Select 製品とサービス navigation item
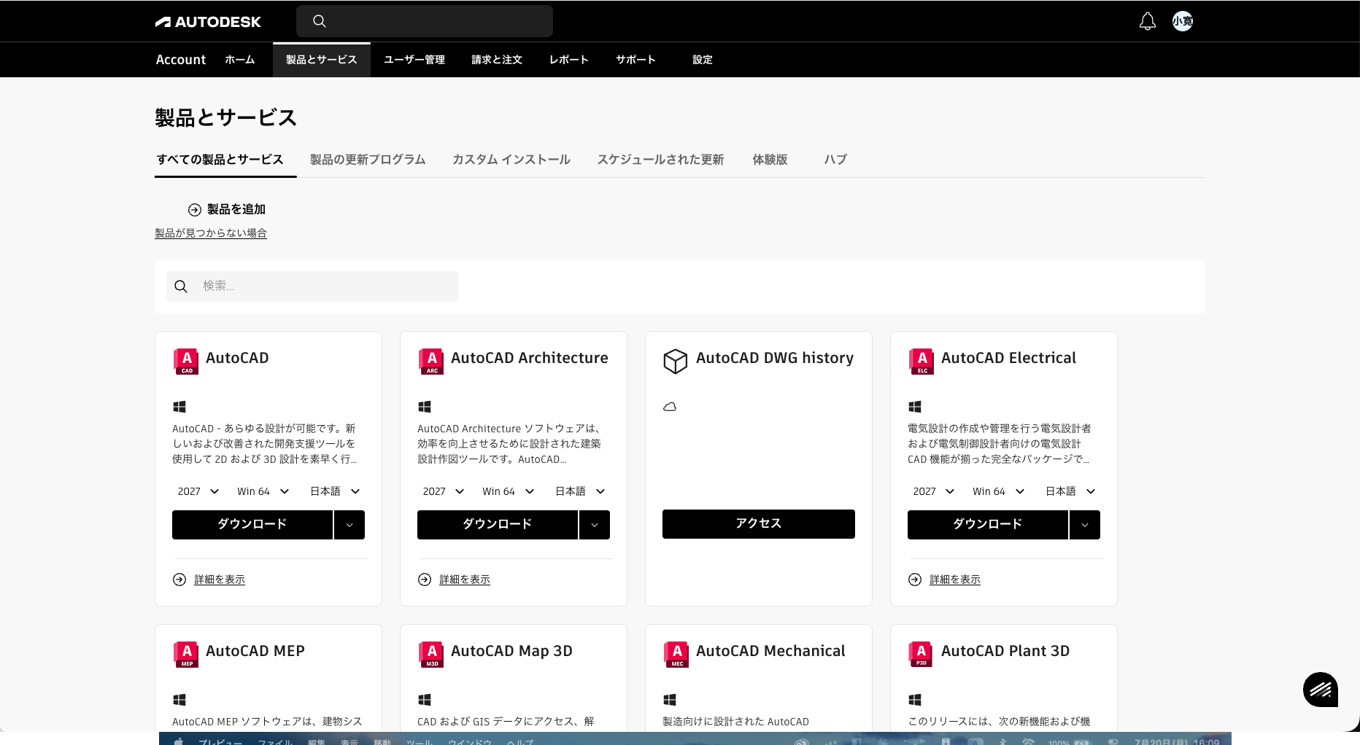Viewport: 1360px width, 745px height. click(322, 60)
